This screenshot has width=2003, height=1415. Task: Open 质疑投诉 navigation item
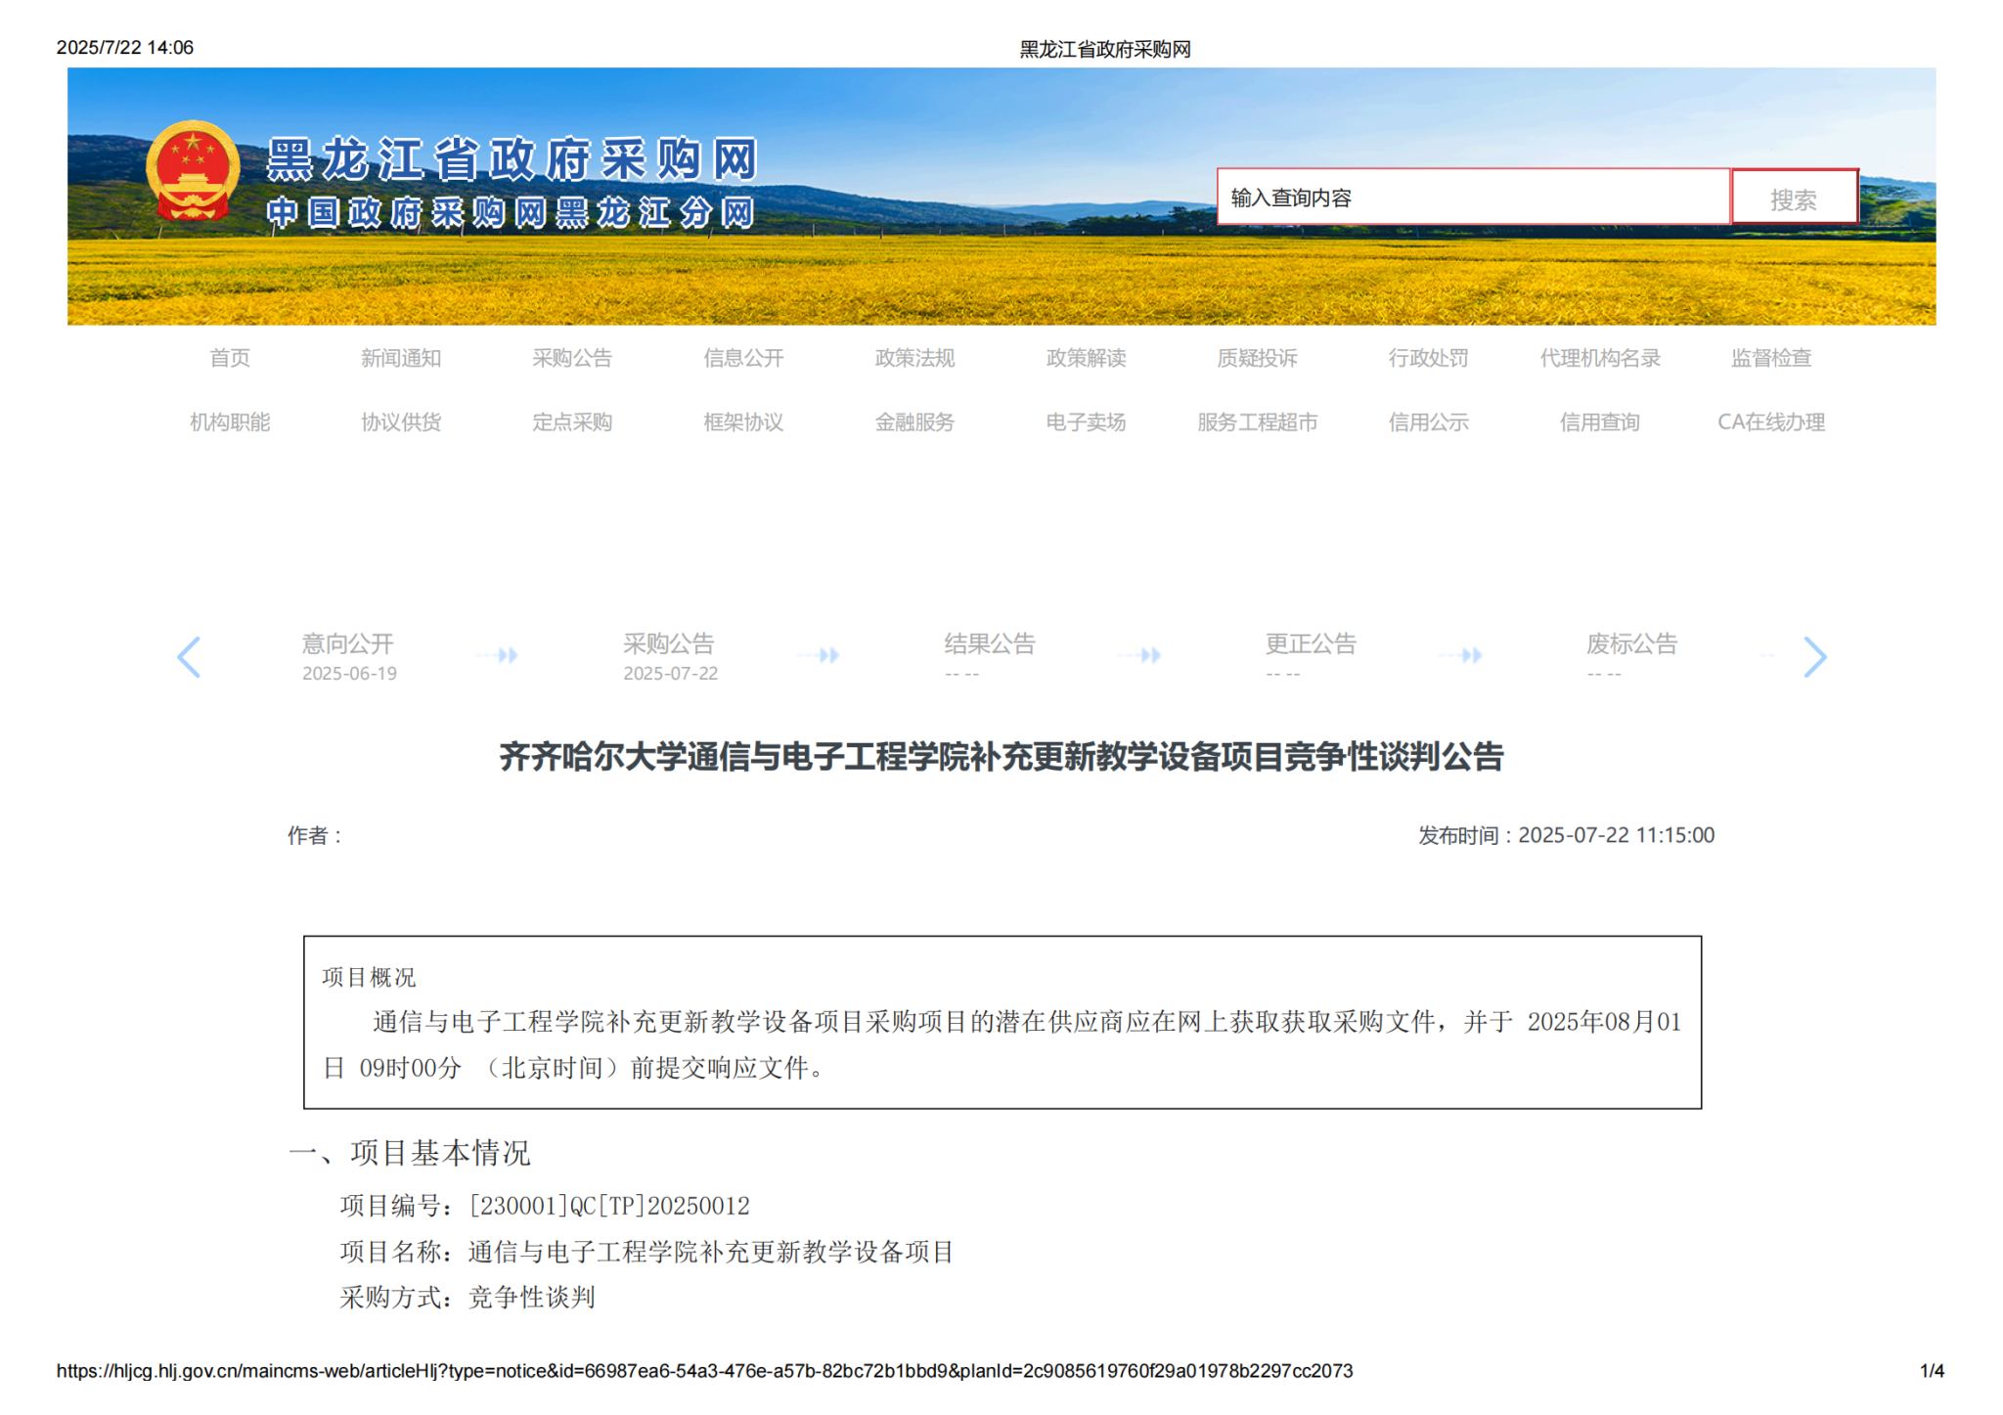1257,358
